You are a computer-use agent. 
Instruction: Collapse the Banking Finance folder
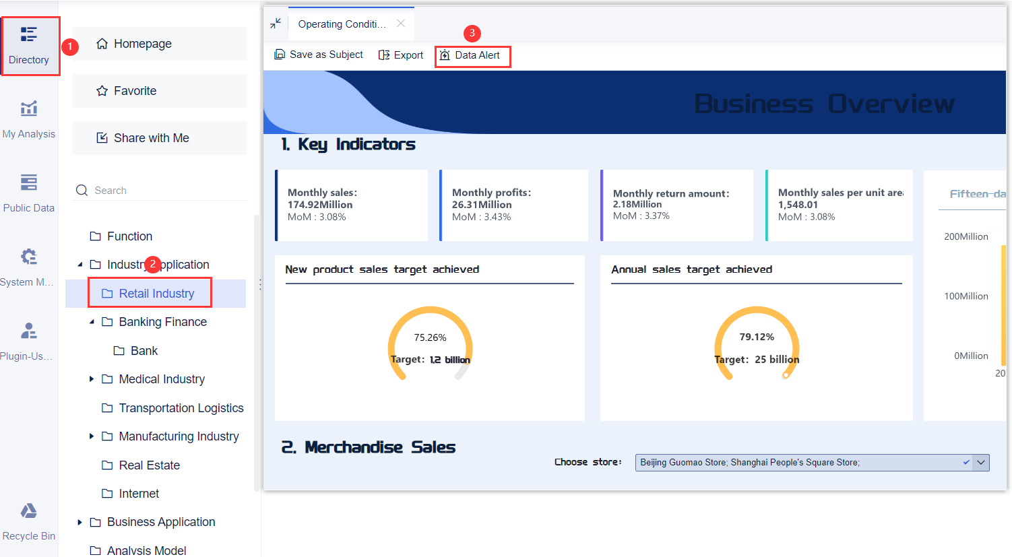(92, 322)
